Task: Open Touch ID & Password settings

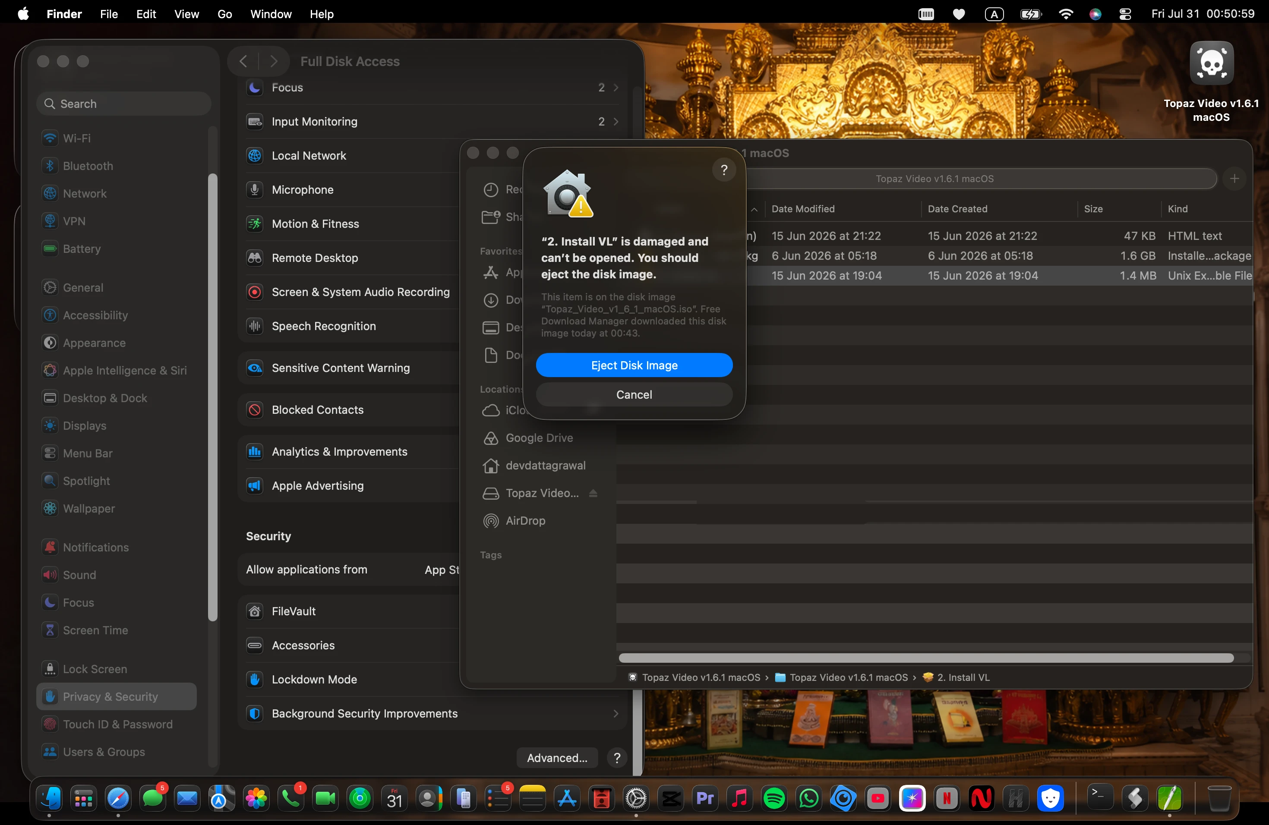Action: 117,724
